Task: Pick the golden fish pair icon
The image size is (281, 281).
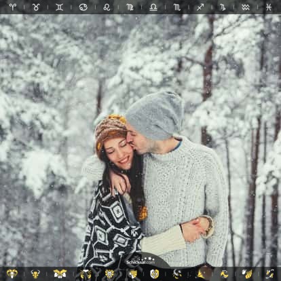Action: pos(269,274)
